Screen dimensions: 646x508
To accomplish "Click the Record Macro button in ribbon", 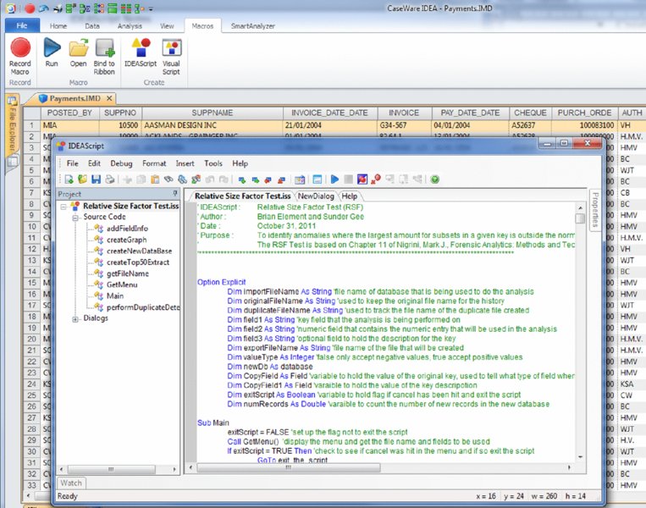I will click(x=19, y=56).
